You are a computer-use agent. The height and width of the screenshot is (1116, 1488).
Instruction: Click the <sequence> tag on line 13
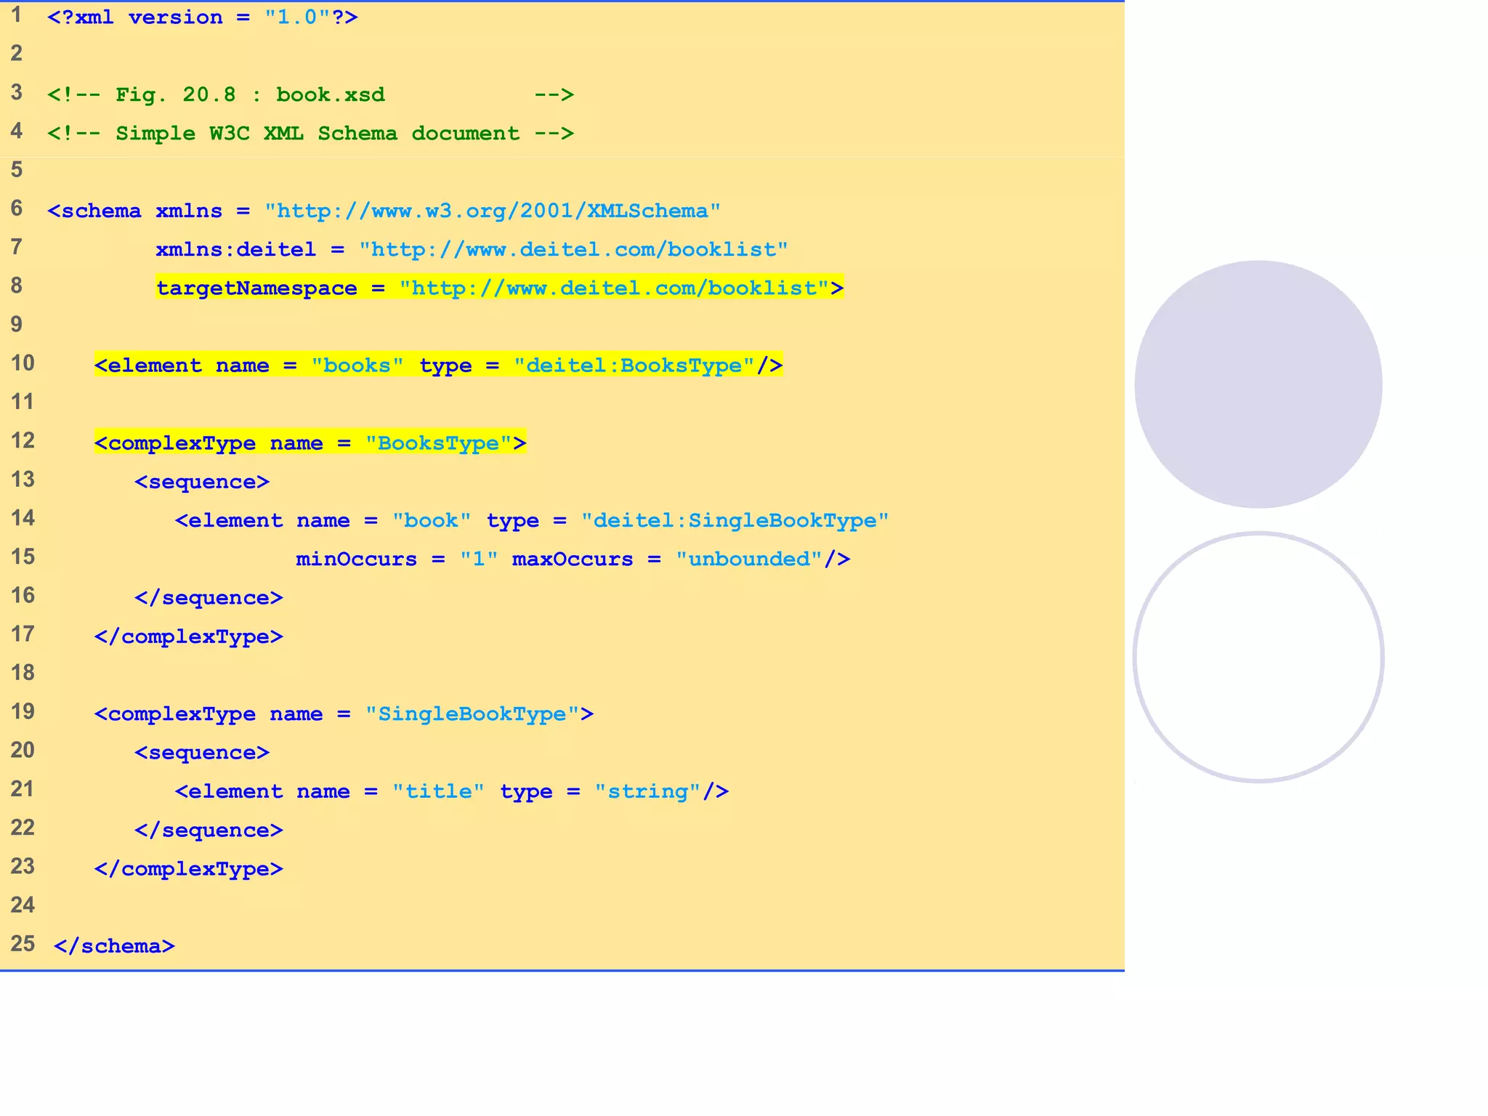[x=202, y=482]
